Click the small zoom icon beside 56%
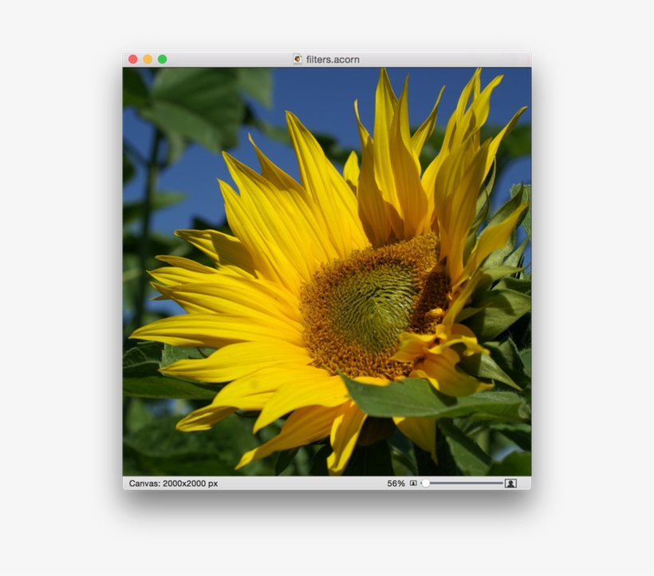Viewport: 654px width, 576px height. 412,483
